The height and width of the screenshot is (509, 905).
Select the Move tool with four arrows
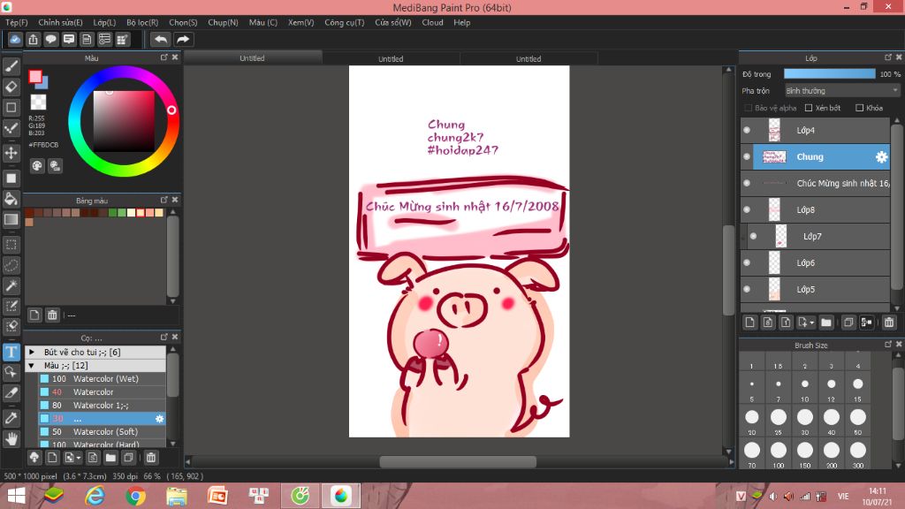click(11, 153)
